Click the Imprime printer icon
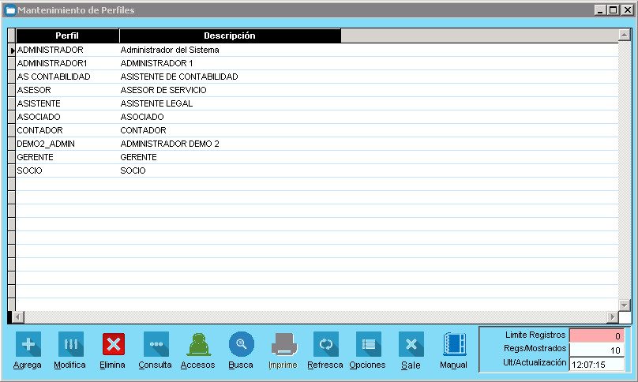This screenshot has width=638, height=382. 283,345
